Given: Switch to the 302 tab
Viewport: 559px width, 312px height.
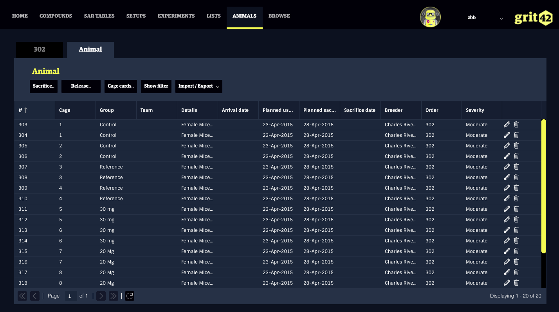Looking at the screenshot, I should click(x=40, y=50).
